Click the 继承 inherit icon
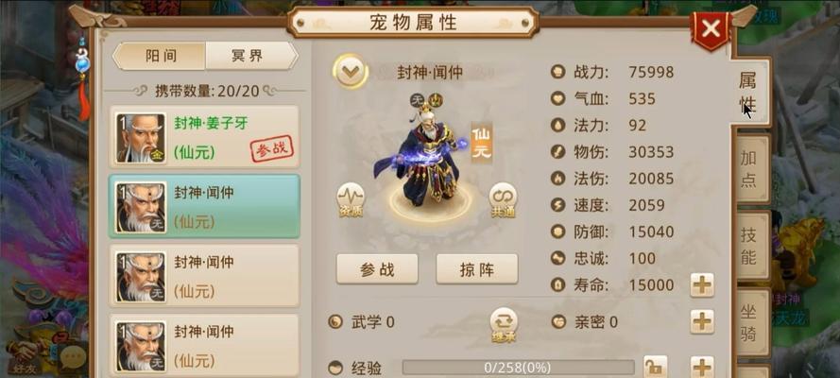Image resolution: width=840 pixels, height=378 pixels. [x=504, y=325]
